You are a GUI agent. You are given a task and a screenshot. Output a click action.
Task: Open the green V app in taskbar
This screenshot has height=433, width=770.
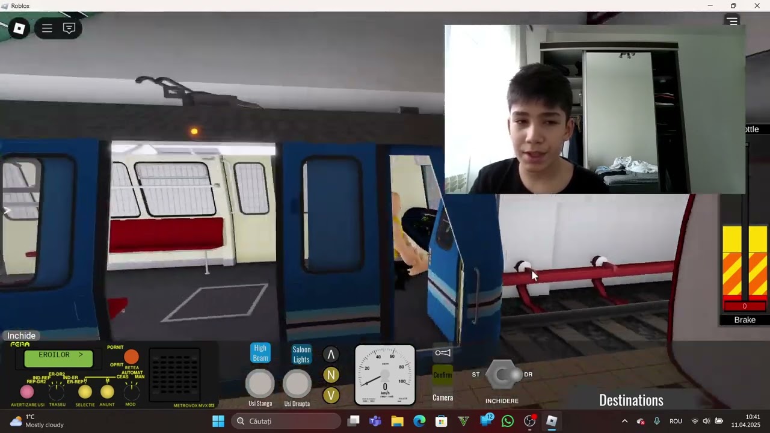point(463,421)
